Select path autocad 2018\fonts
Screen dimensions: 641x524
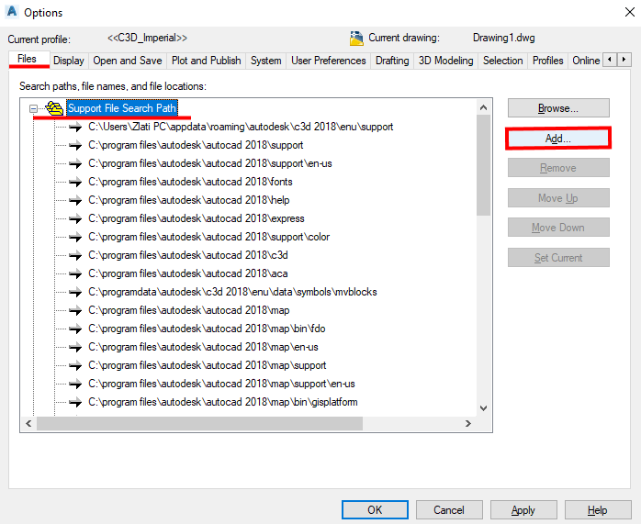[x=190, y=182]
